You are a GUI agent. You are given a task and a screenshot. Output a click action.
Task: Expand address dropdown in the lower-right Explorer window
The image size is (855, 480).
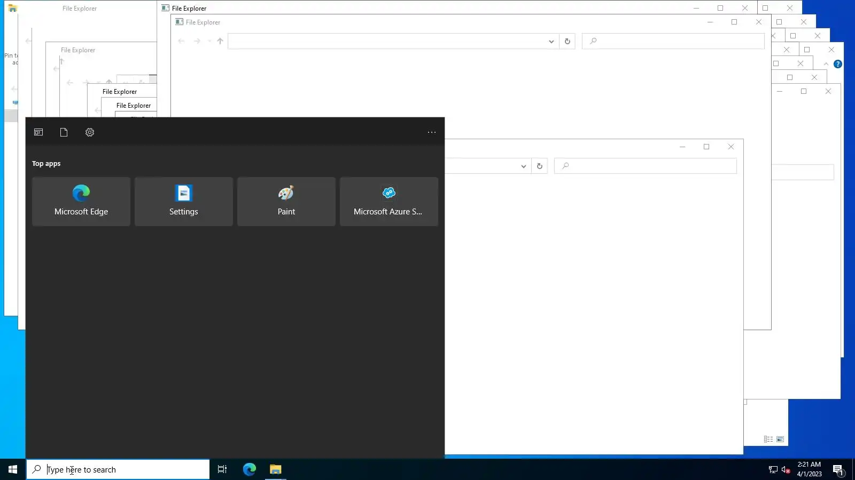pyautogui.click(x=524, y=166)
